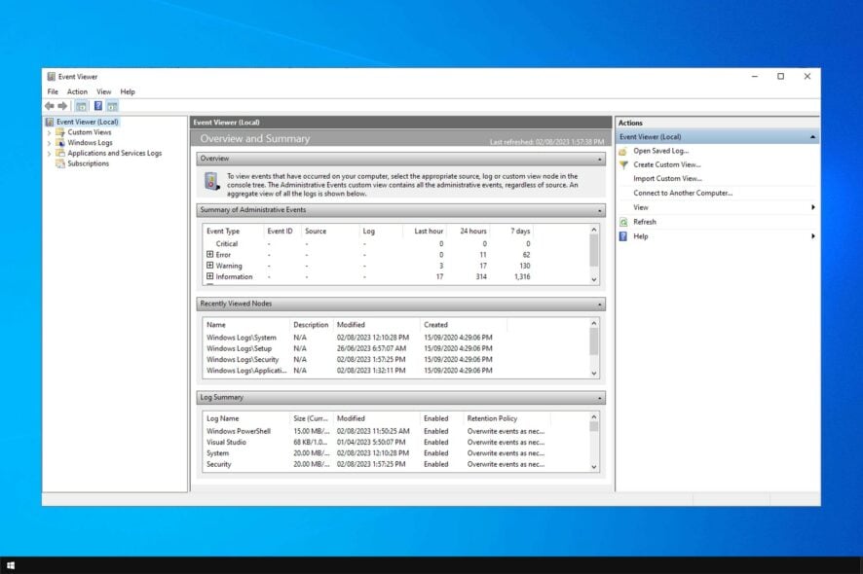
Task: Click the green Refresh icon in Actions
Action: [x=623, y=222]
